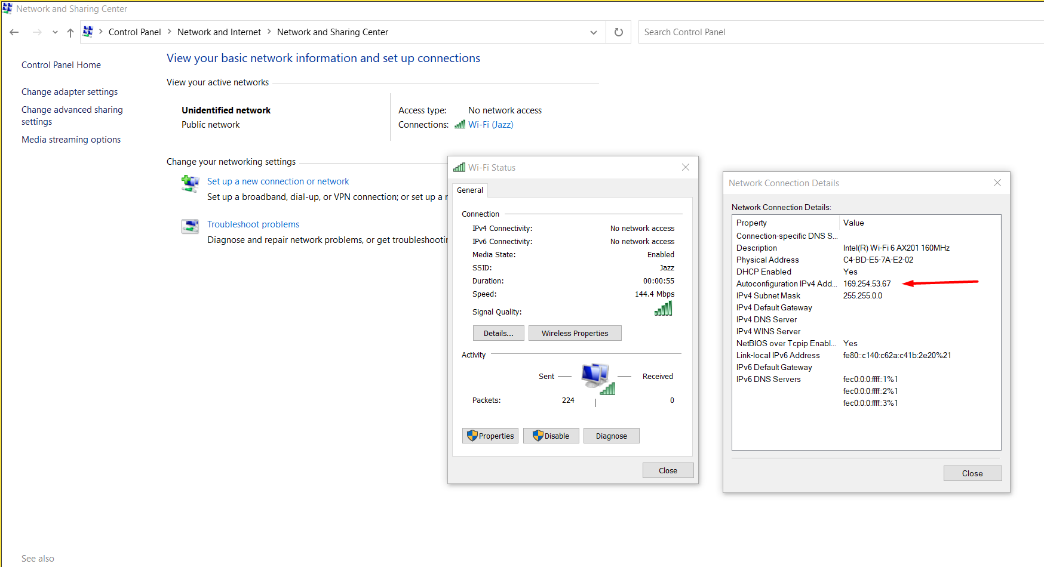Click the computer activity icon between Sent and Received
Screen dimensions: 1044x567
pos(595,376)
